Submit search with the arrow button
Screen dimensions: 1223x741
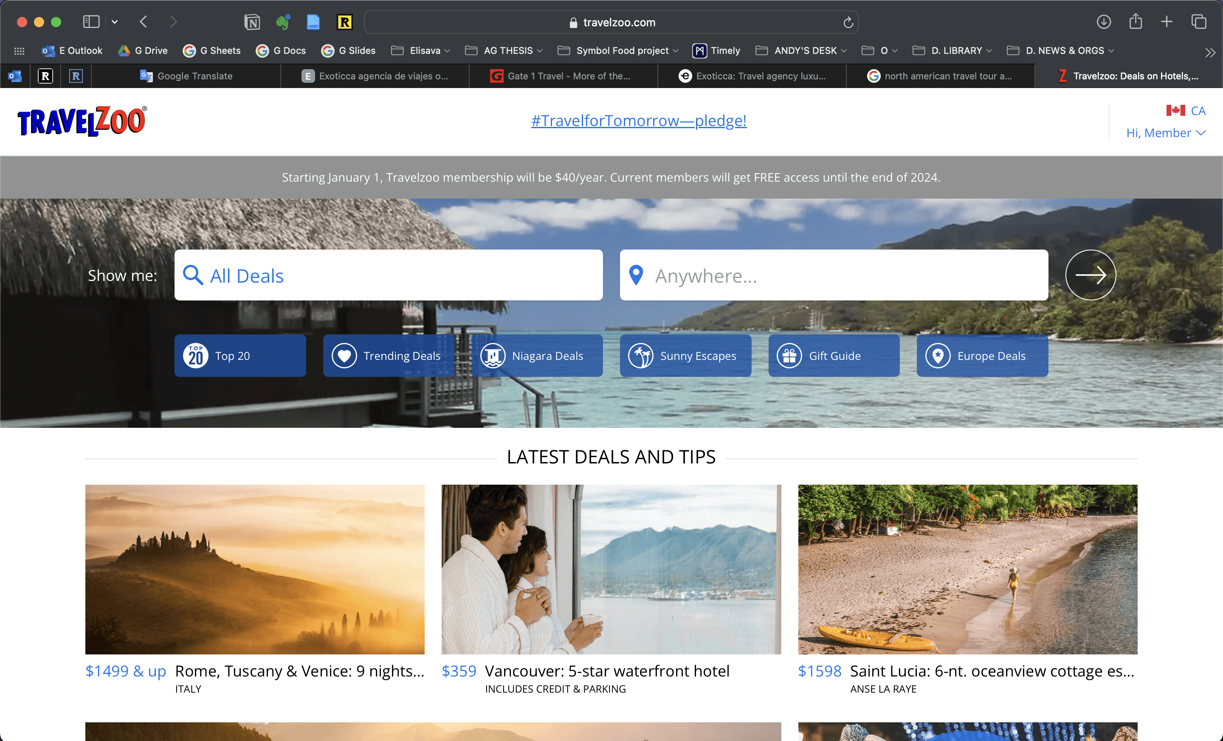click(x=1091, y=275)
